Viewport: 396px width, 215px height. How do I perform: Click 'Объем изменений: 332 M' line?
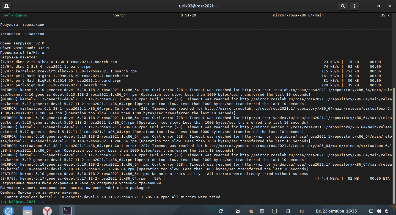(x=24, y=48)
